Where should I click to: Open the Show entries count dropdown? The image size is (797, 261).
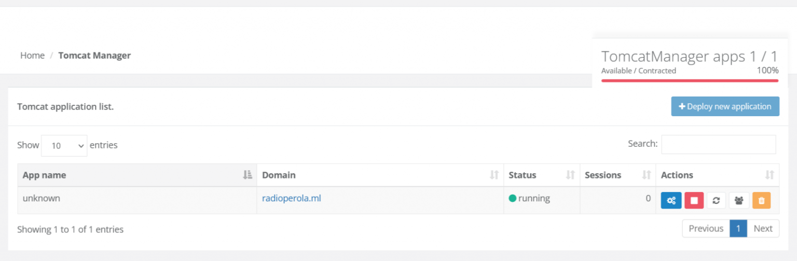(x=64, y=146)
